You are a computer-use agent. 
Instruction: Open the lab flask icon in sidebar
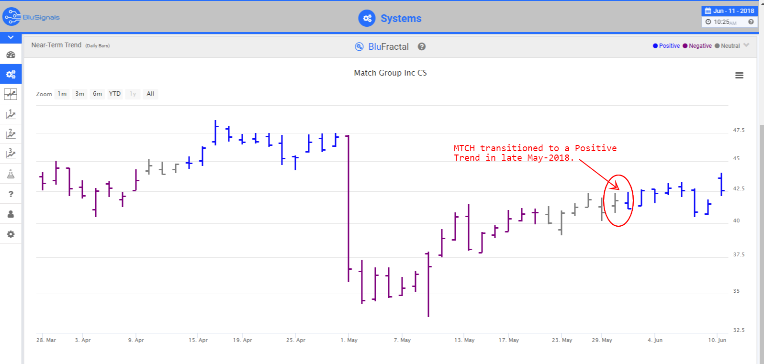click(11, 174)
